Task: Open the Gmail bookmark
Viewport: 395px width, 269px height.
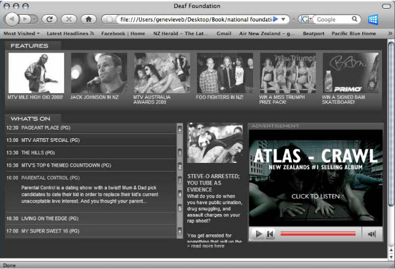Action: click(224, 33)
